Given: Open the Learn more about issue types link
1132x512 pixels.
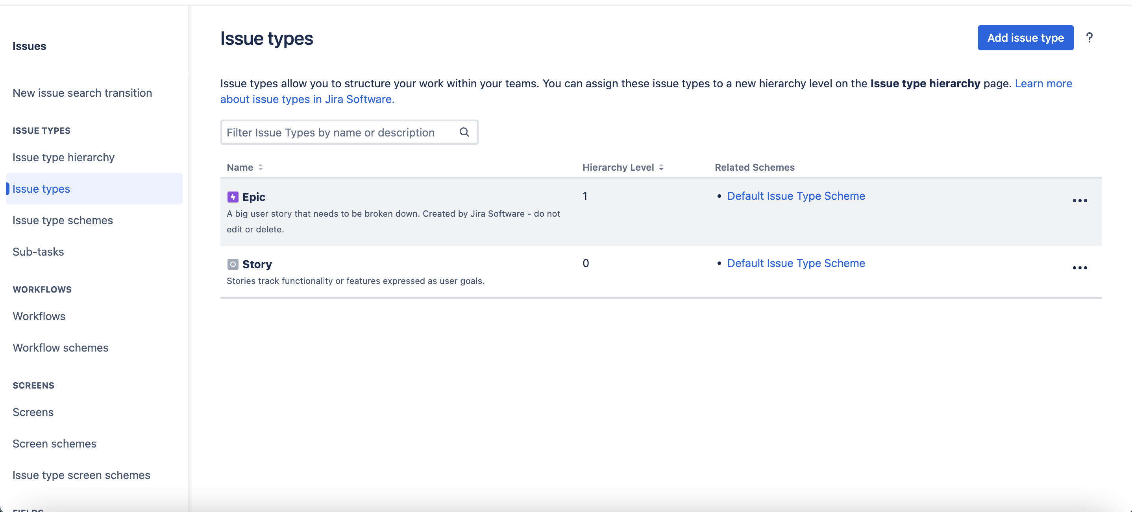Looking at the screenshot, I should click(1043, 83).
